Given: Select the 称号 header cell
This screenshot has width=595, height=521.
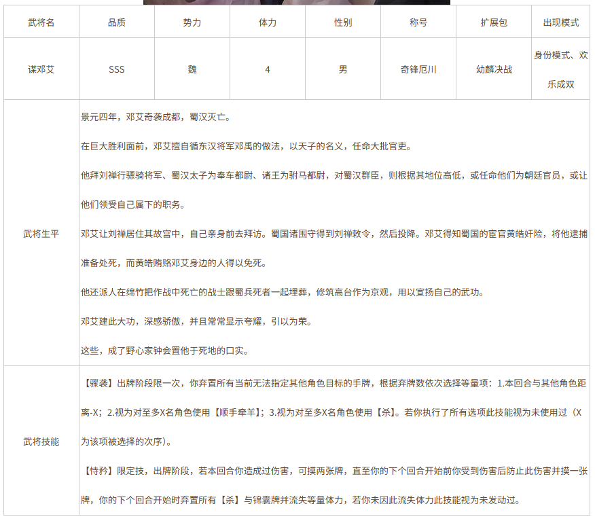Looking at the screenshot, I should click(418, 22).
